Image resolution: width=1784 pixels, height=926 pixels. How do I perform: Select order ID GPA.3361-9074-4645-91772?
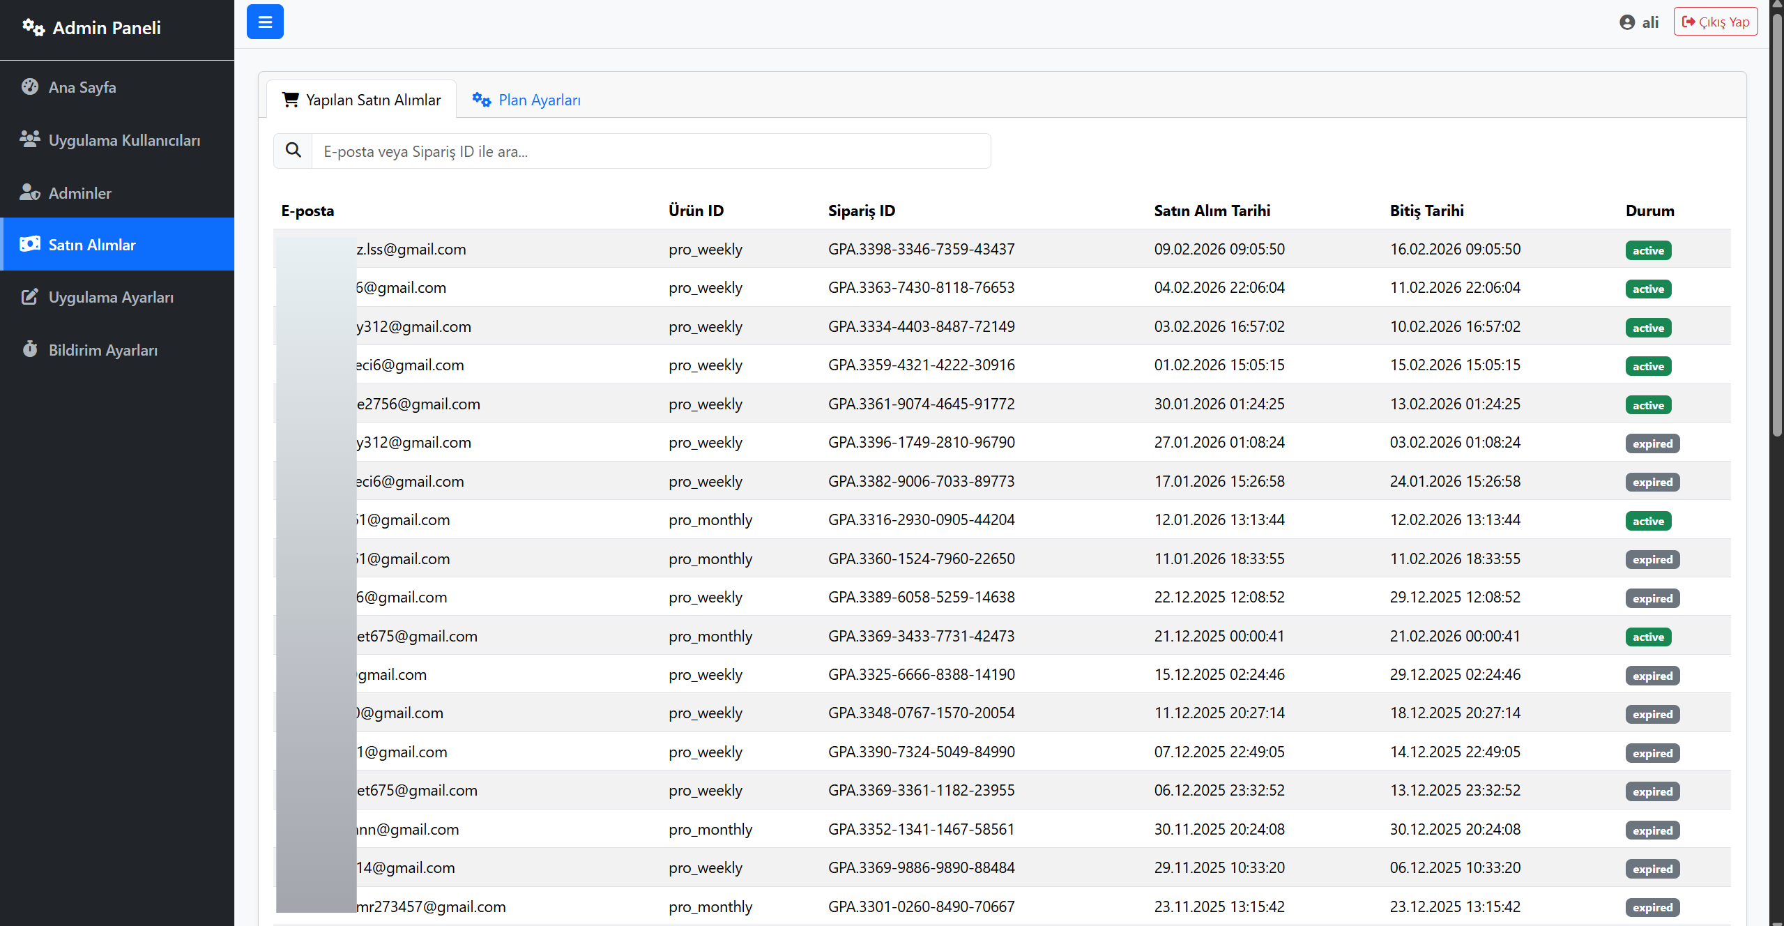tap(922, 404)
